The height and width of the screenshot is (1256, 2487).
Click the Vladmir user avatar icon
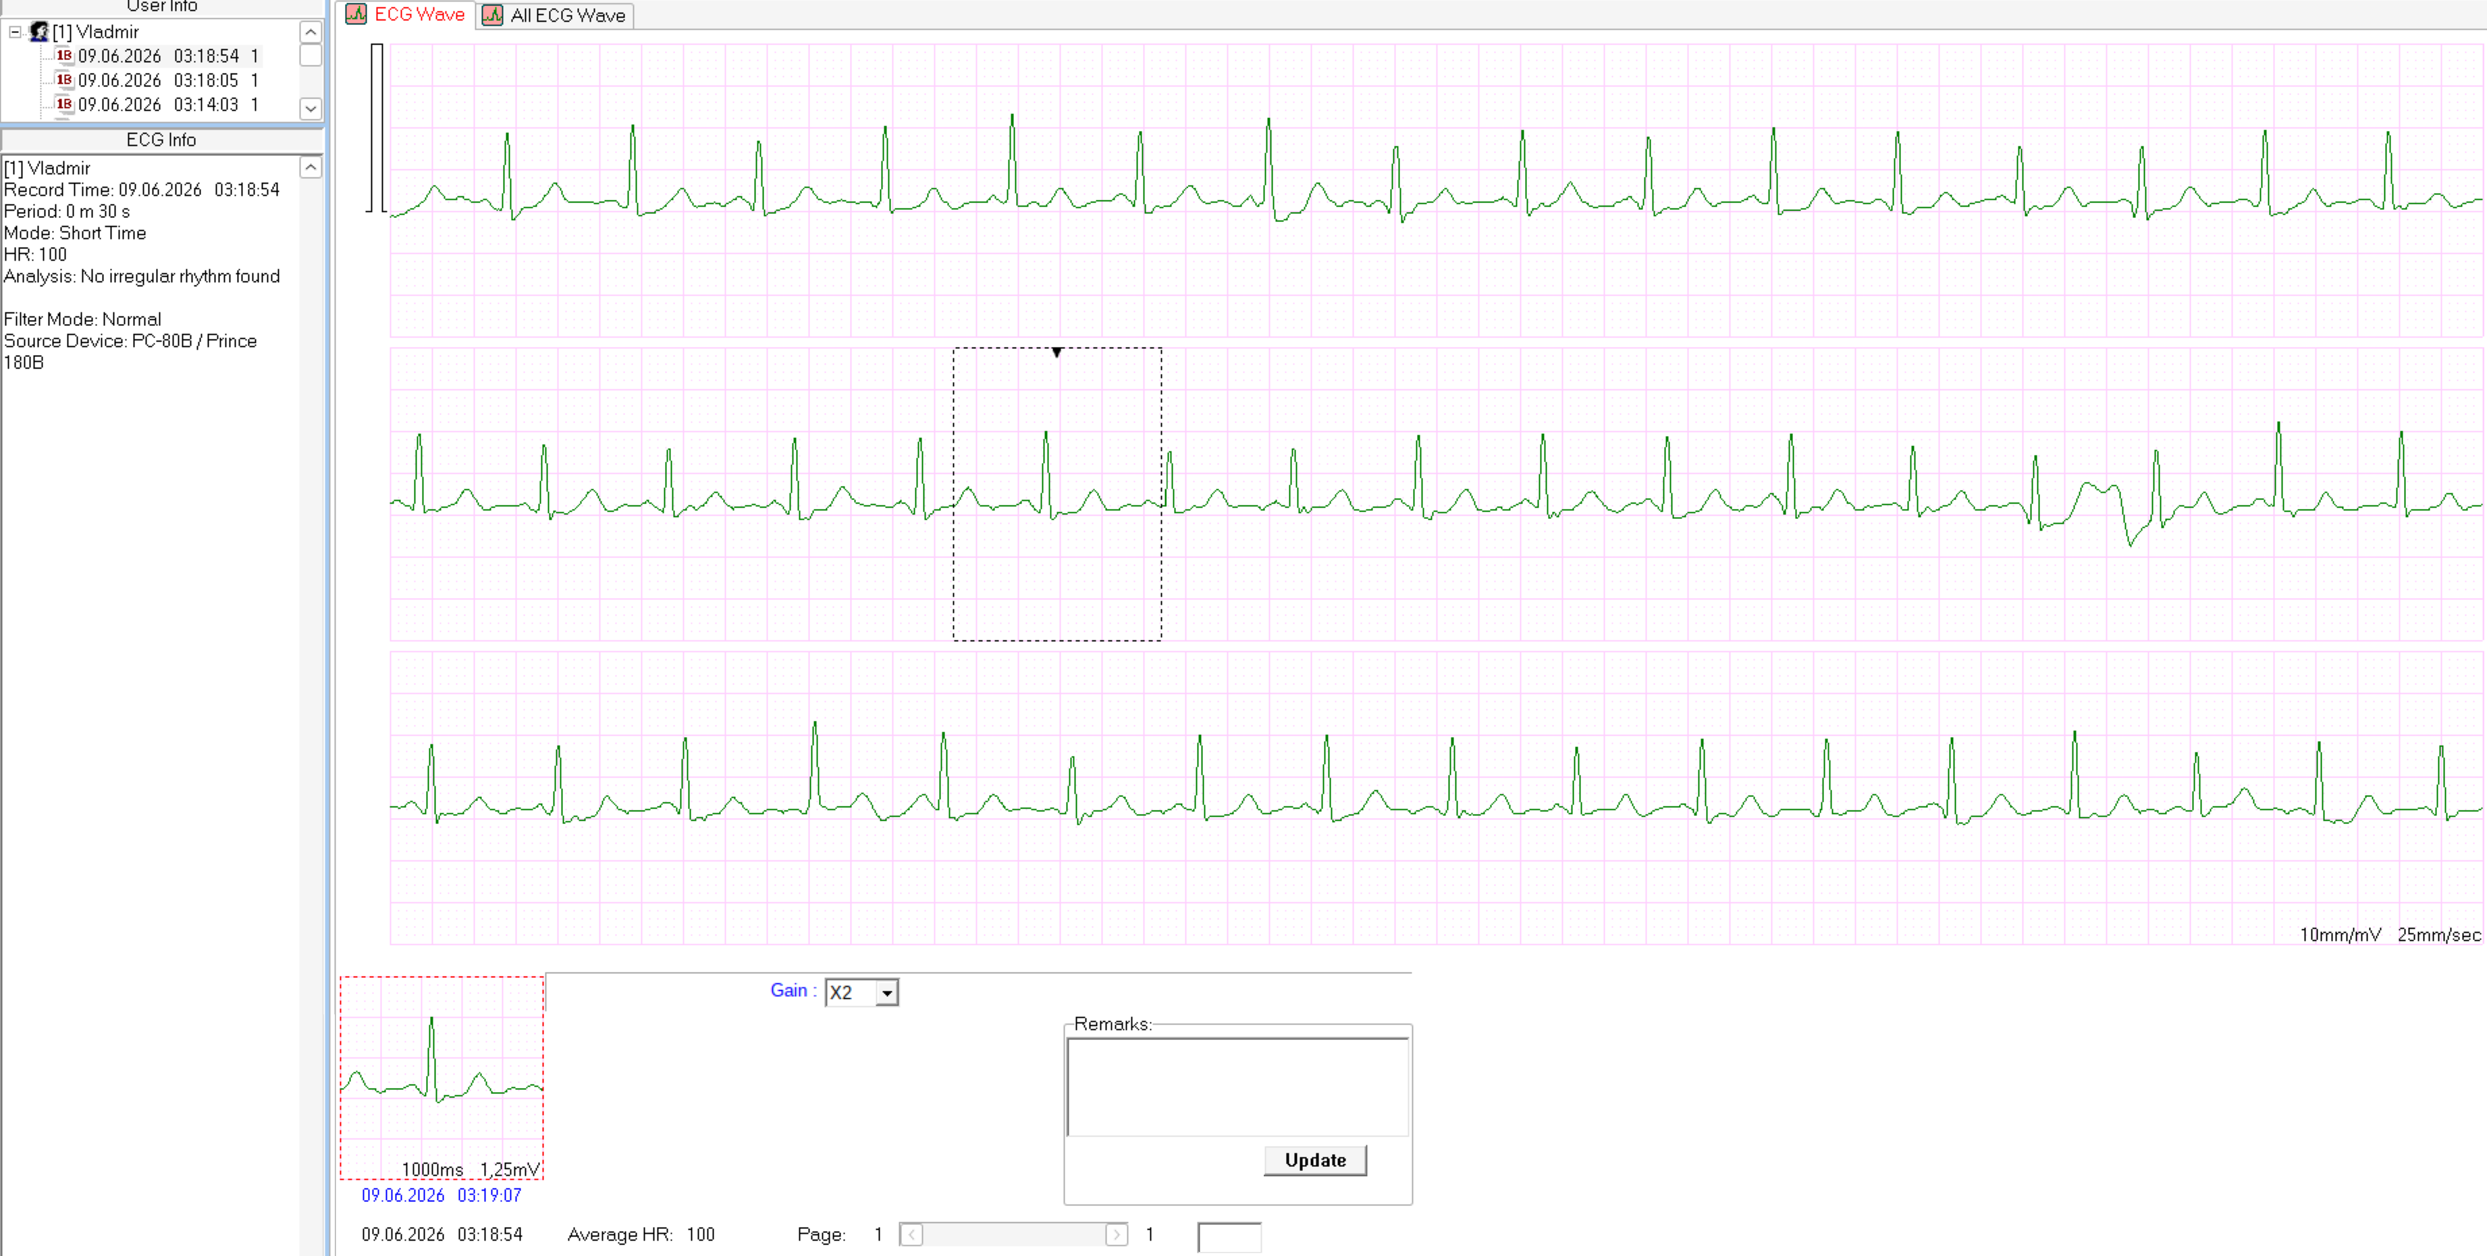pos(38,32)
